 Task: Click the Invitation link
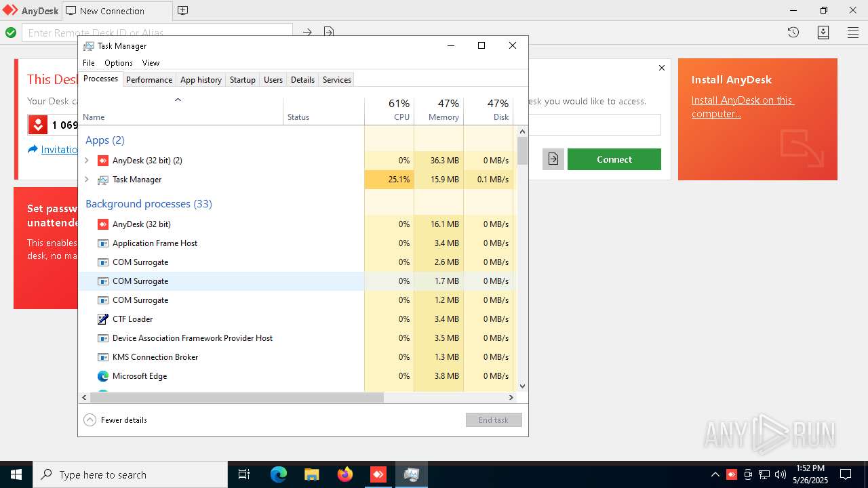(x=60, y=149)
